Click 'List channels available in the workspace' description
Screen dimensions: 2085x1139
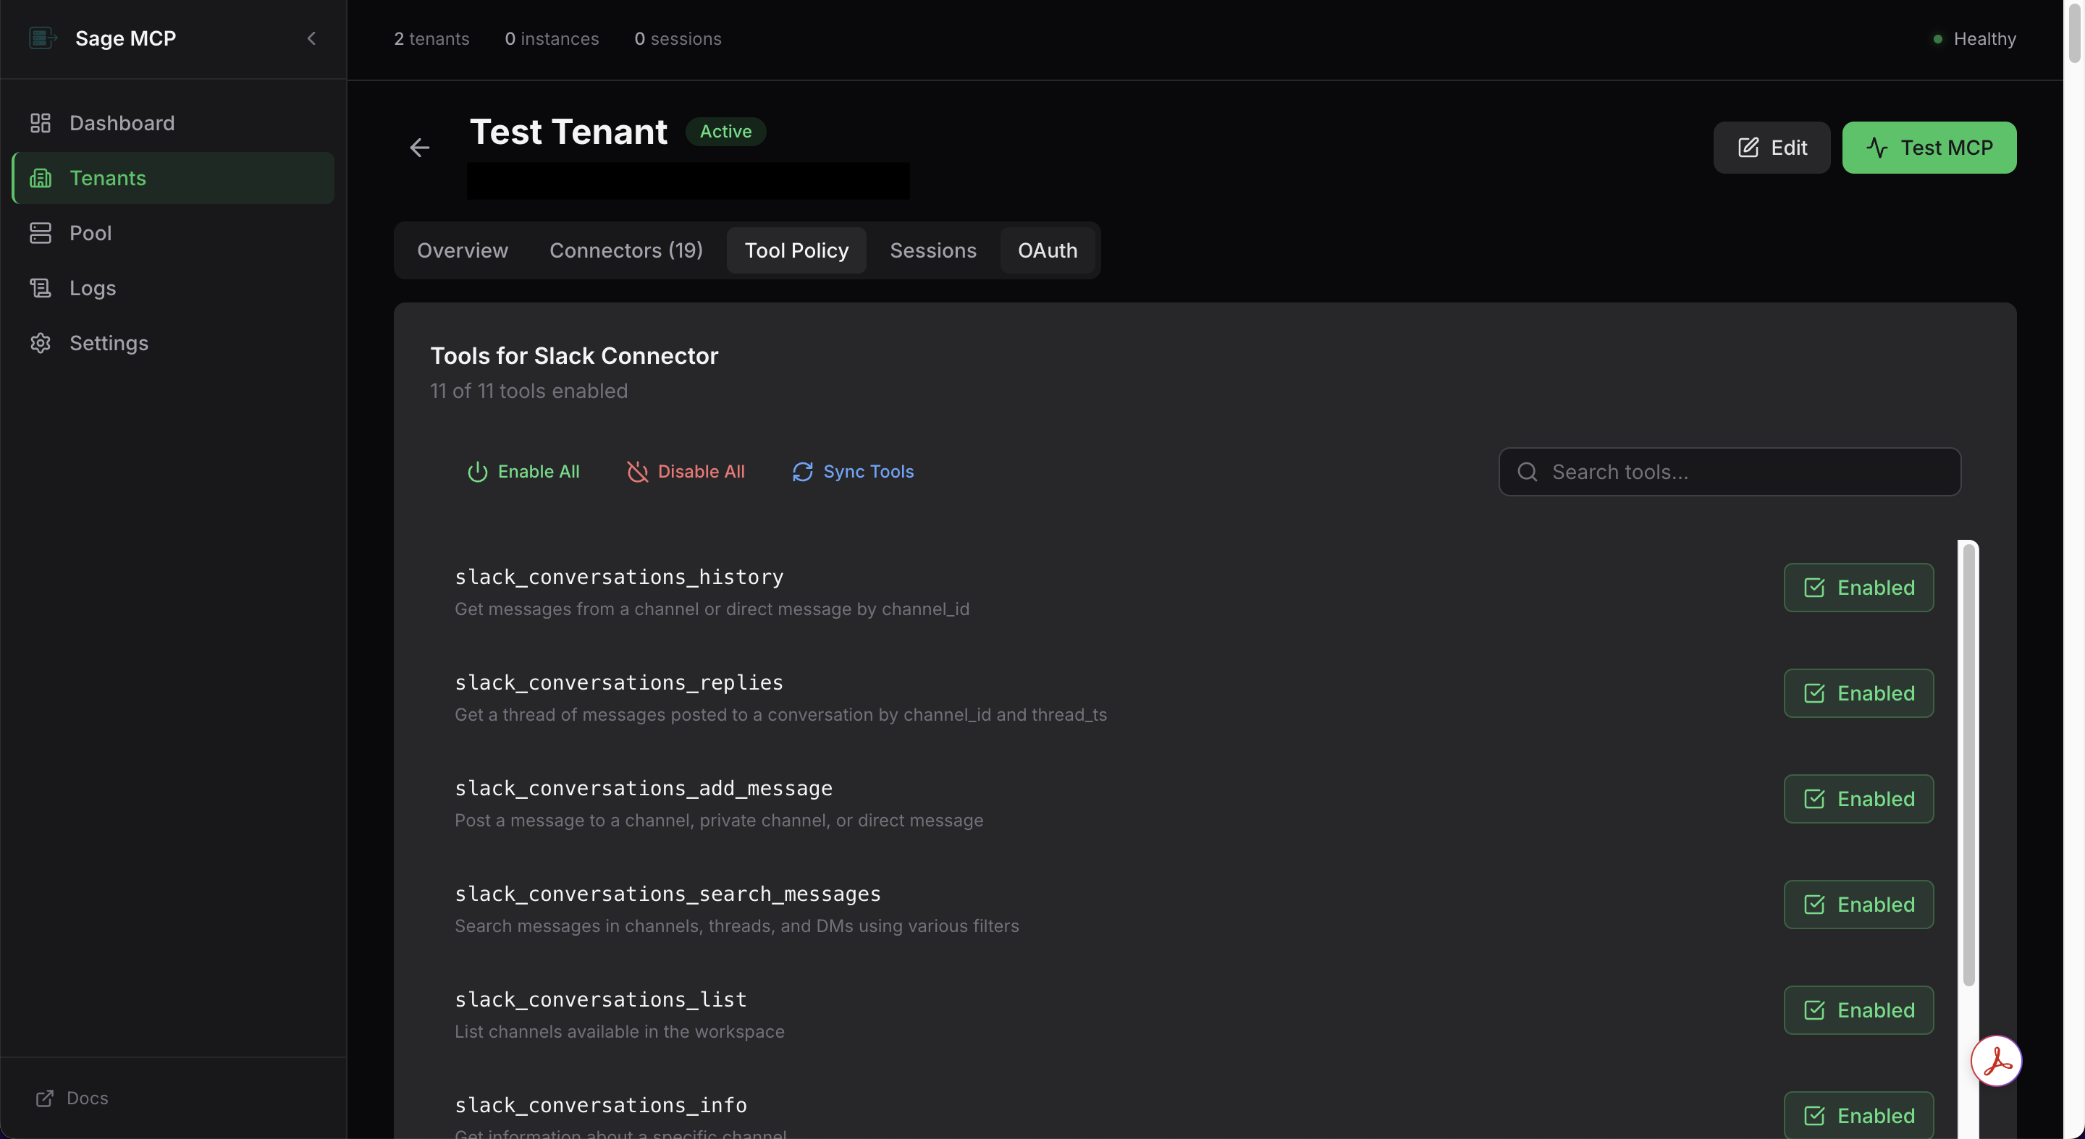click(x=619, y=1031)
